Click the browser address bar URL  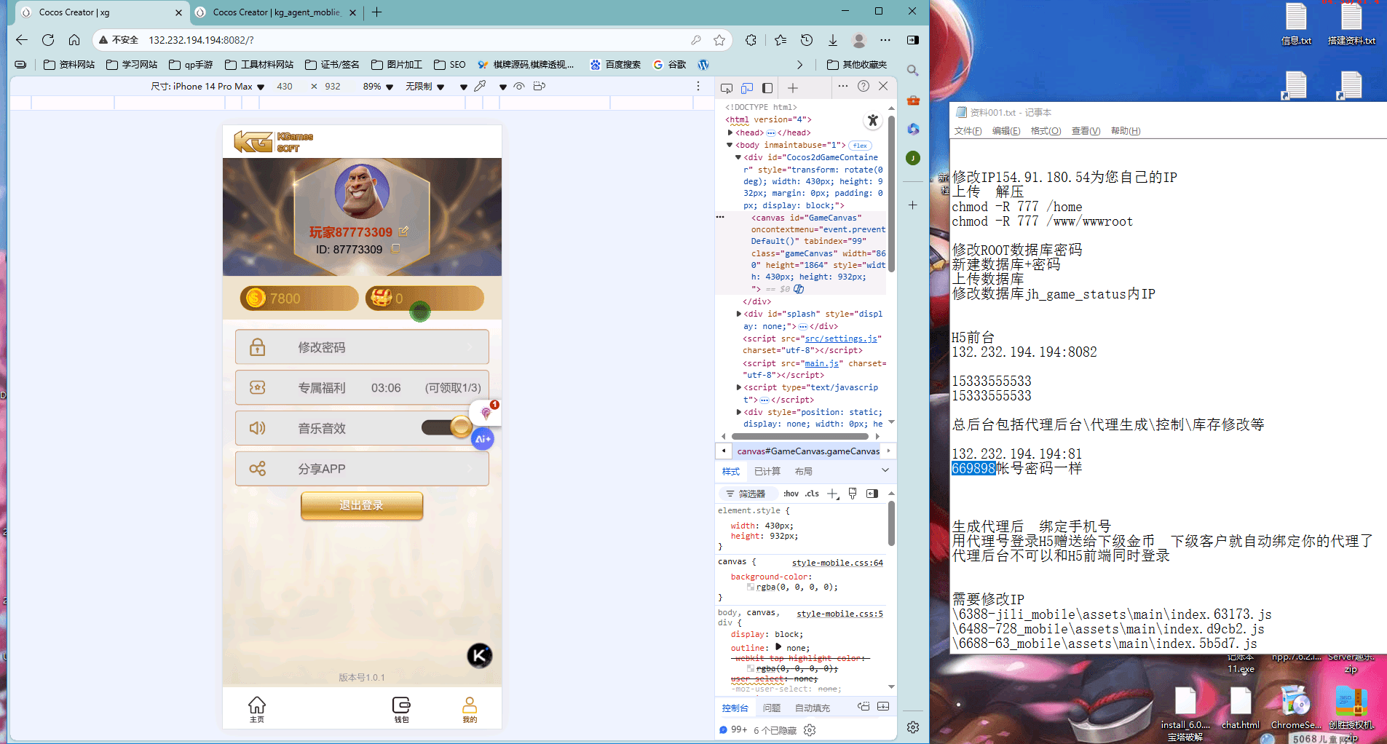pos(201,40)
